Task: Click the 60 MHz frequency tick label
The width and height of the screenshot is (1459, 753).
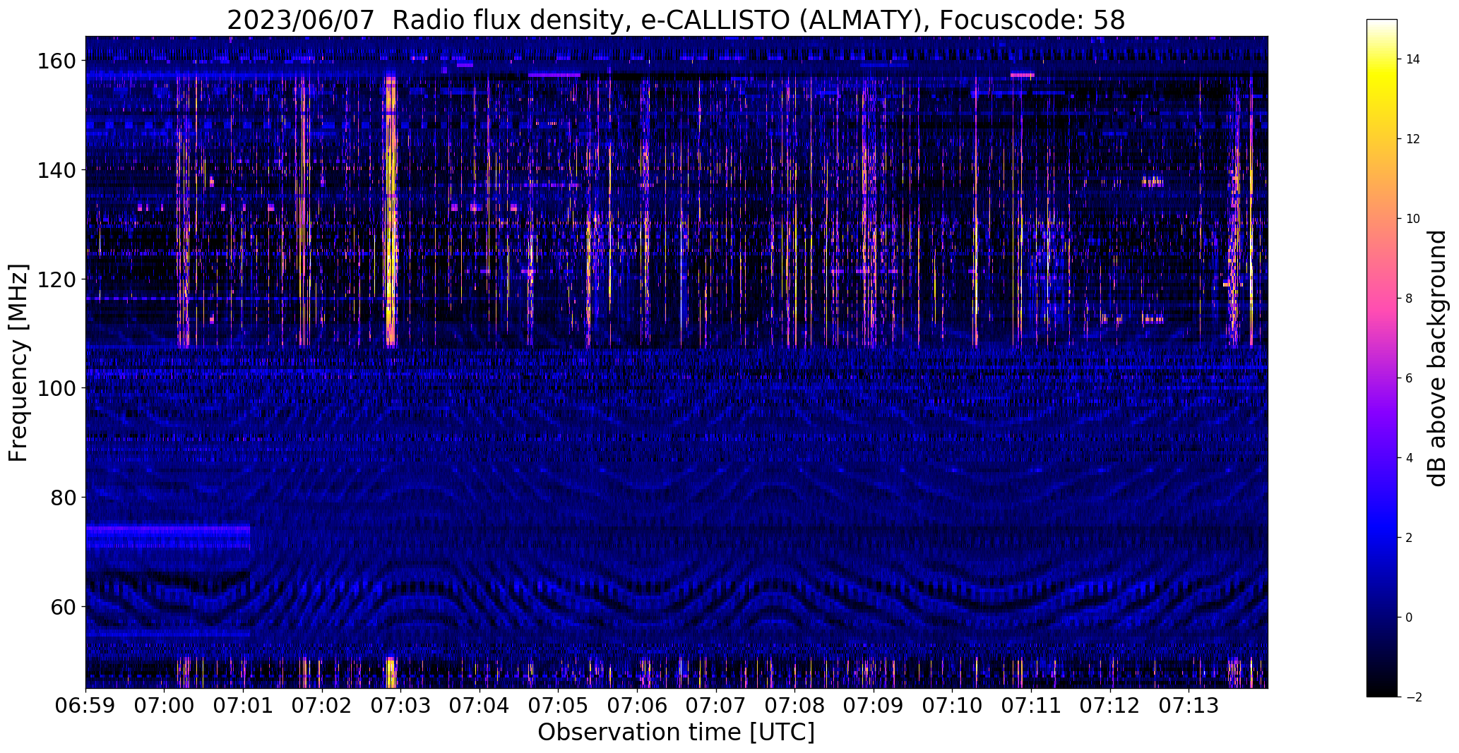Action: tap(63, 606)
